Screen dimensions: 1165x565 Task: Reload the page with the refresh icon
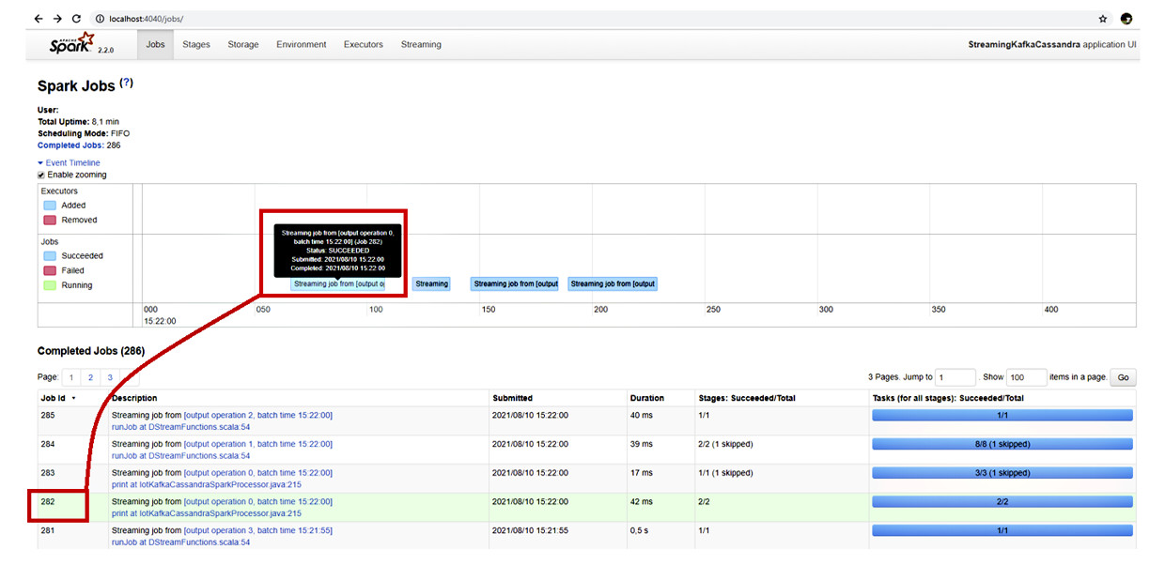pyautogui.click(x=76, y=19)
